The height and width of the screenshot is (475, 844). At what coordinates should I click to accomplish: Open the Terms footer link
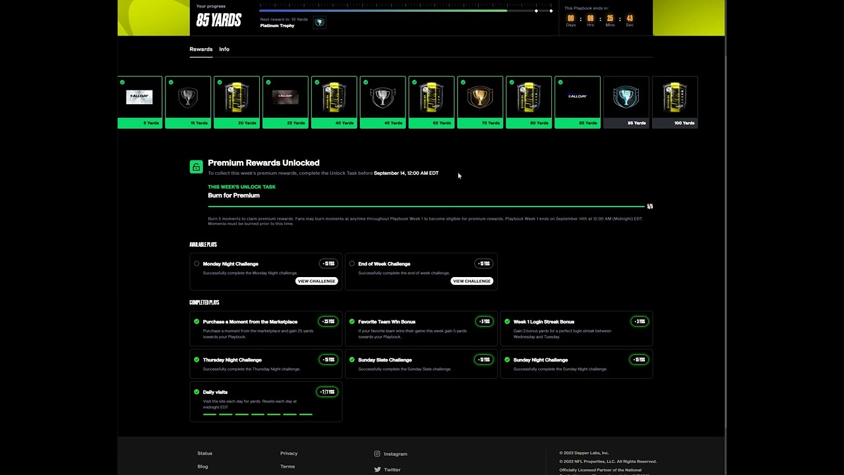coord(287,466)
